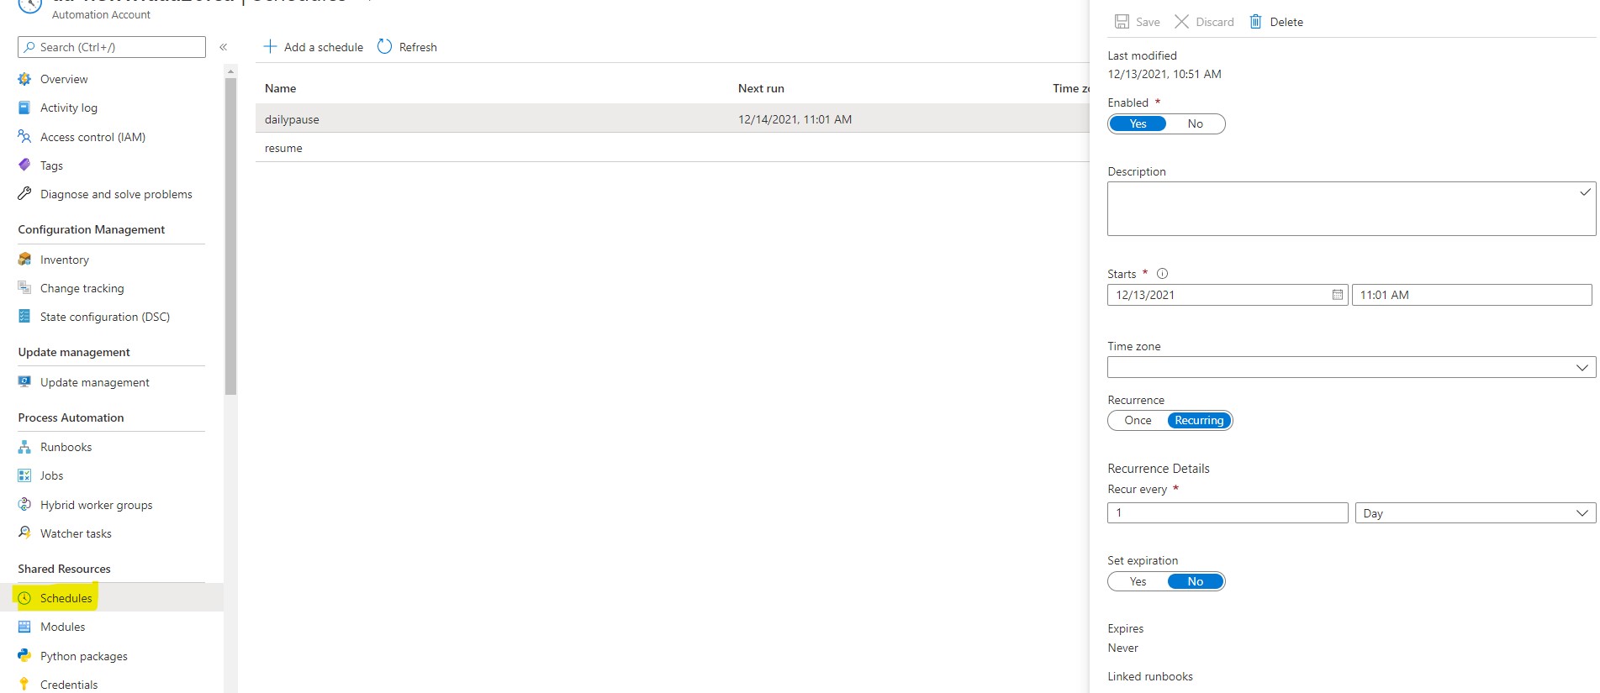
Task: Click the Tags icon
Action: tap(24, 165)
